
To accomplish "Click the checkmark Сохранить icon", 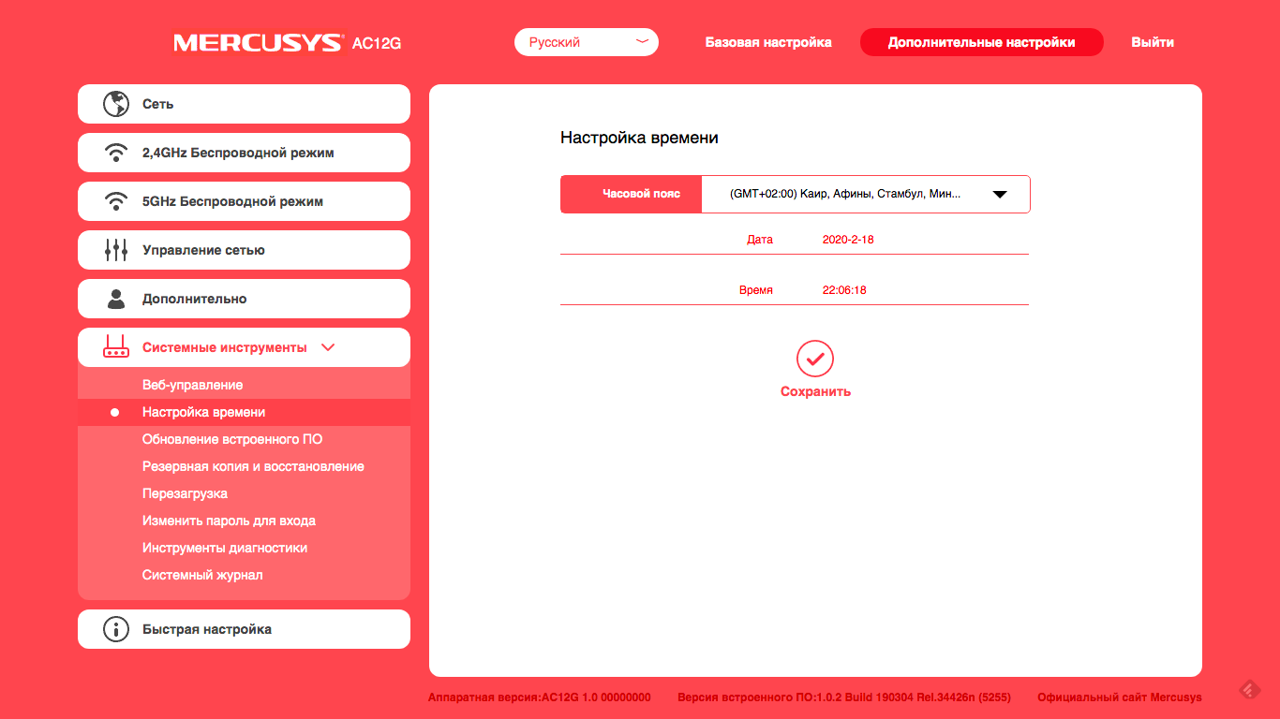I will click(x=815, y=359).
